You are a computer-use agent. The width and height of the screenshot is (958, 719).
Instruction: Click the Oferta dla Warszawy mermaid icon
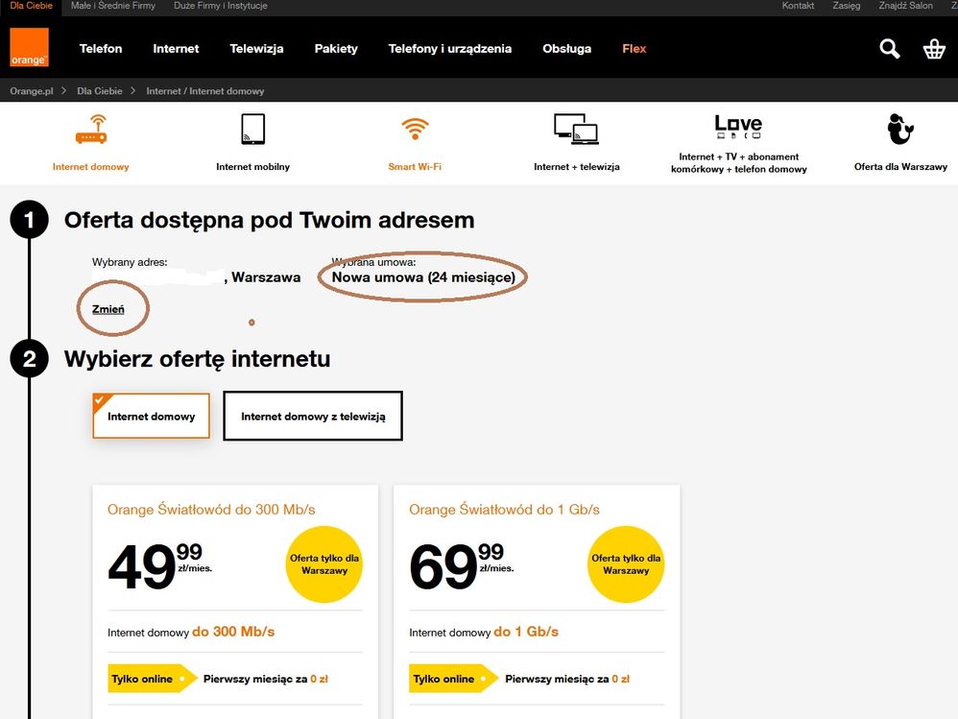(899, 129)
